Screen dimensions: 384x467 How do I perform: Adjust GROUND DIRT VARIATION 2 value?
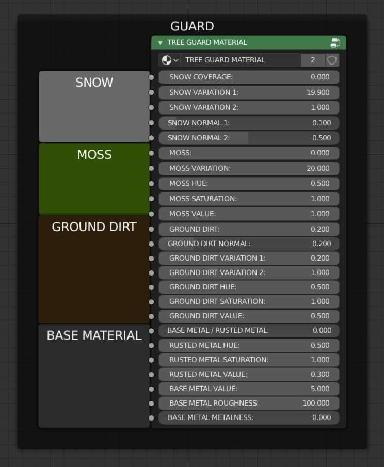249,273
